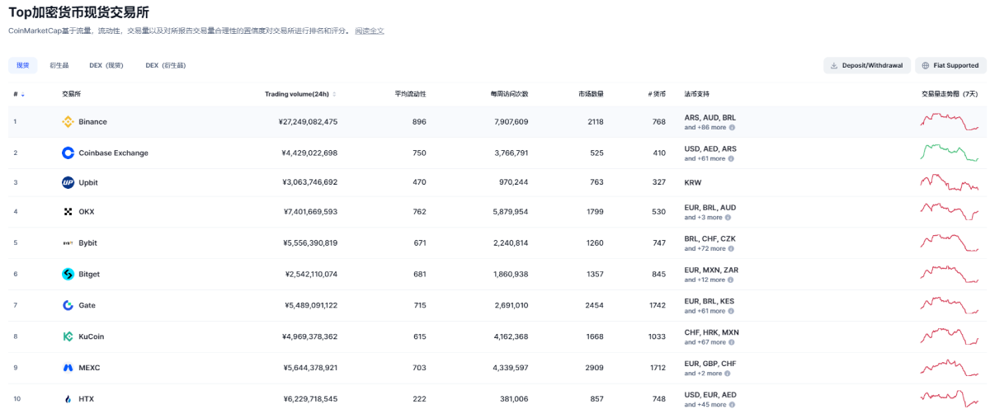
Task: Click the OKX logo icon
Action: [x=68, y=212]
